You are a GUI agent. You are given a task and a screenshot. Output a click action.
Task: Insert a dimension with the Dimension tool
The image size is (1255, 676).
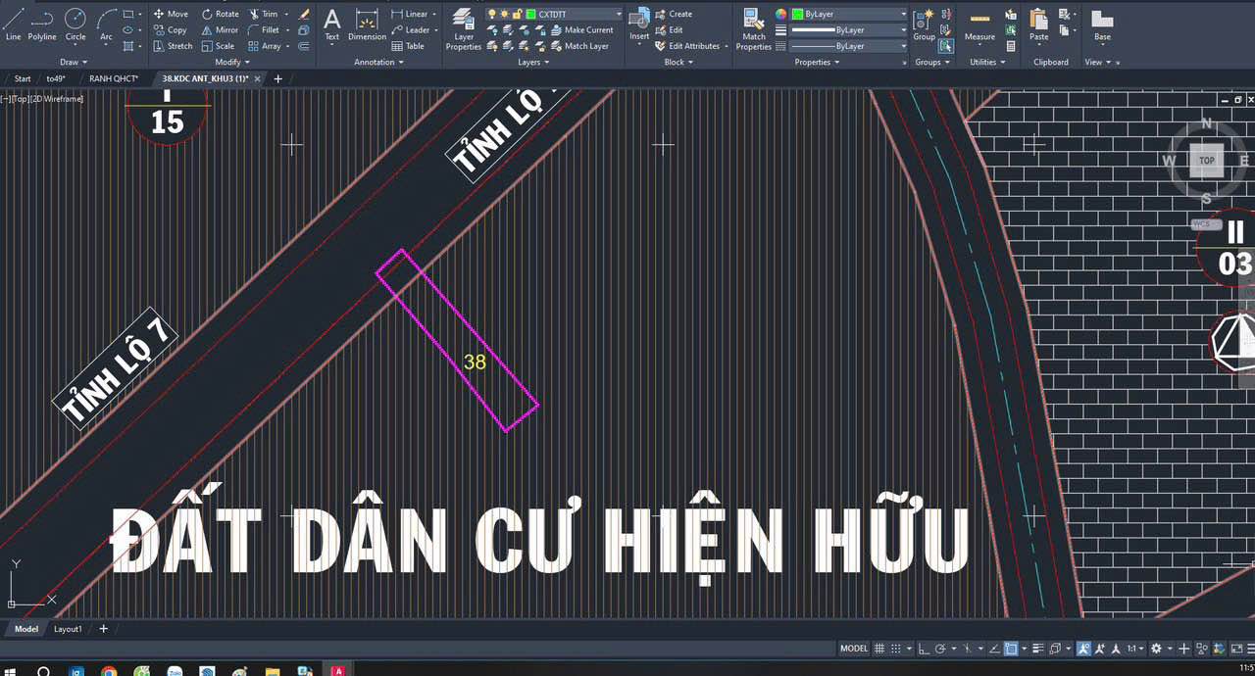click(366, 26)
